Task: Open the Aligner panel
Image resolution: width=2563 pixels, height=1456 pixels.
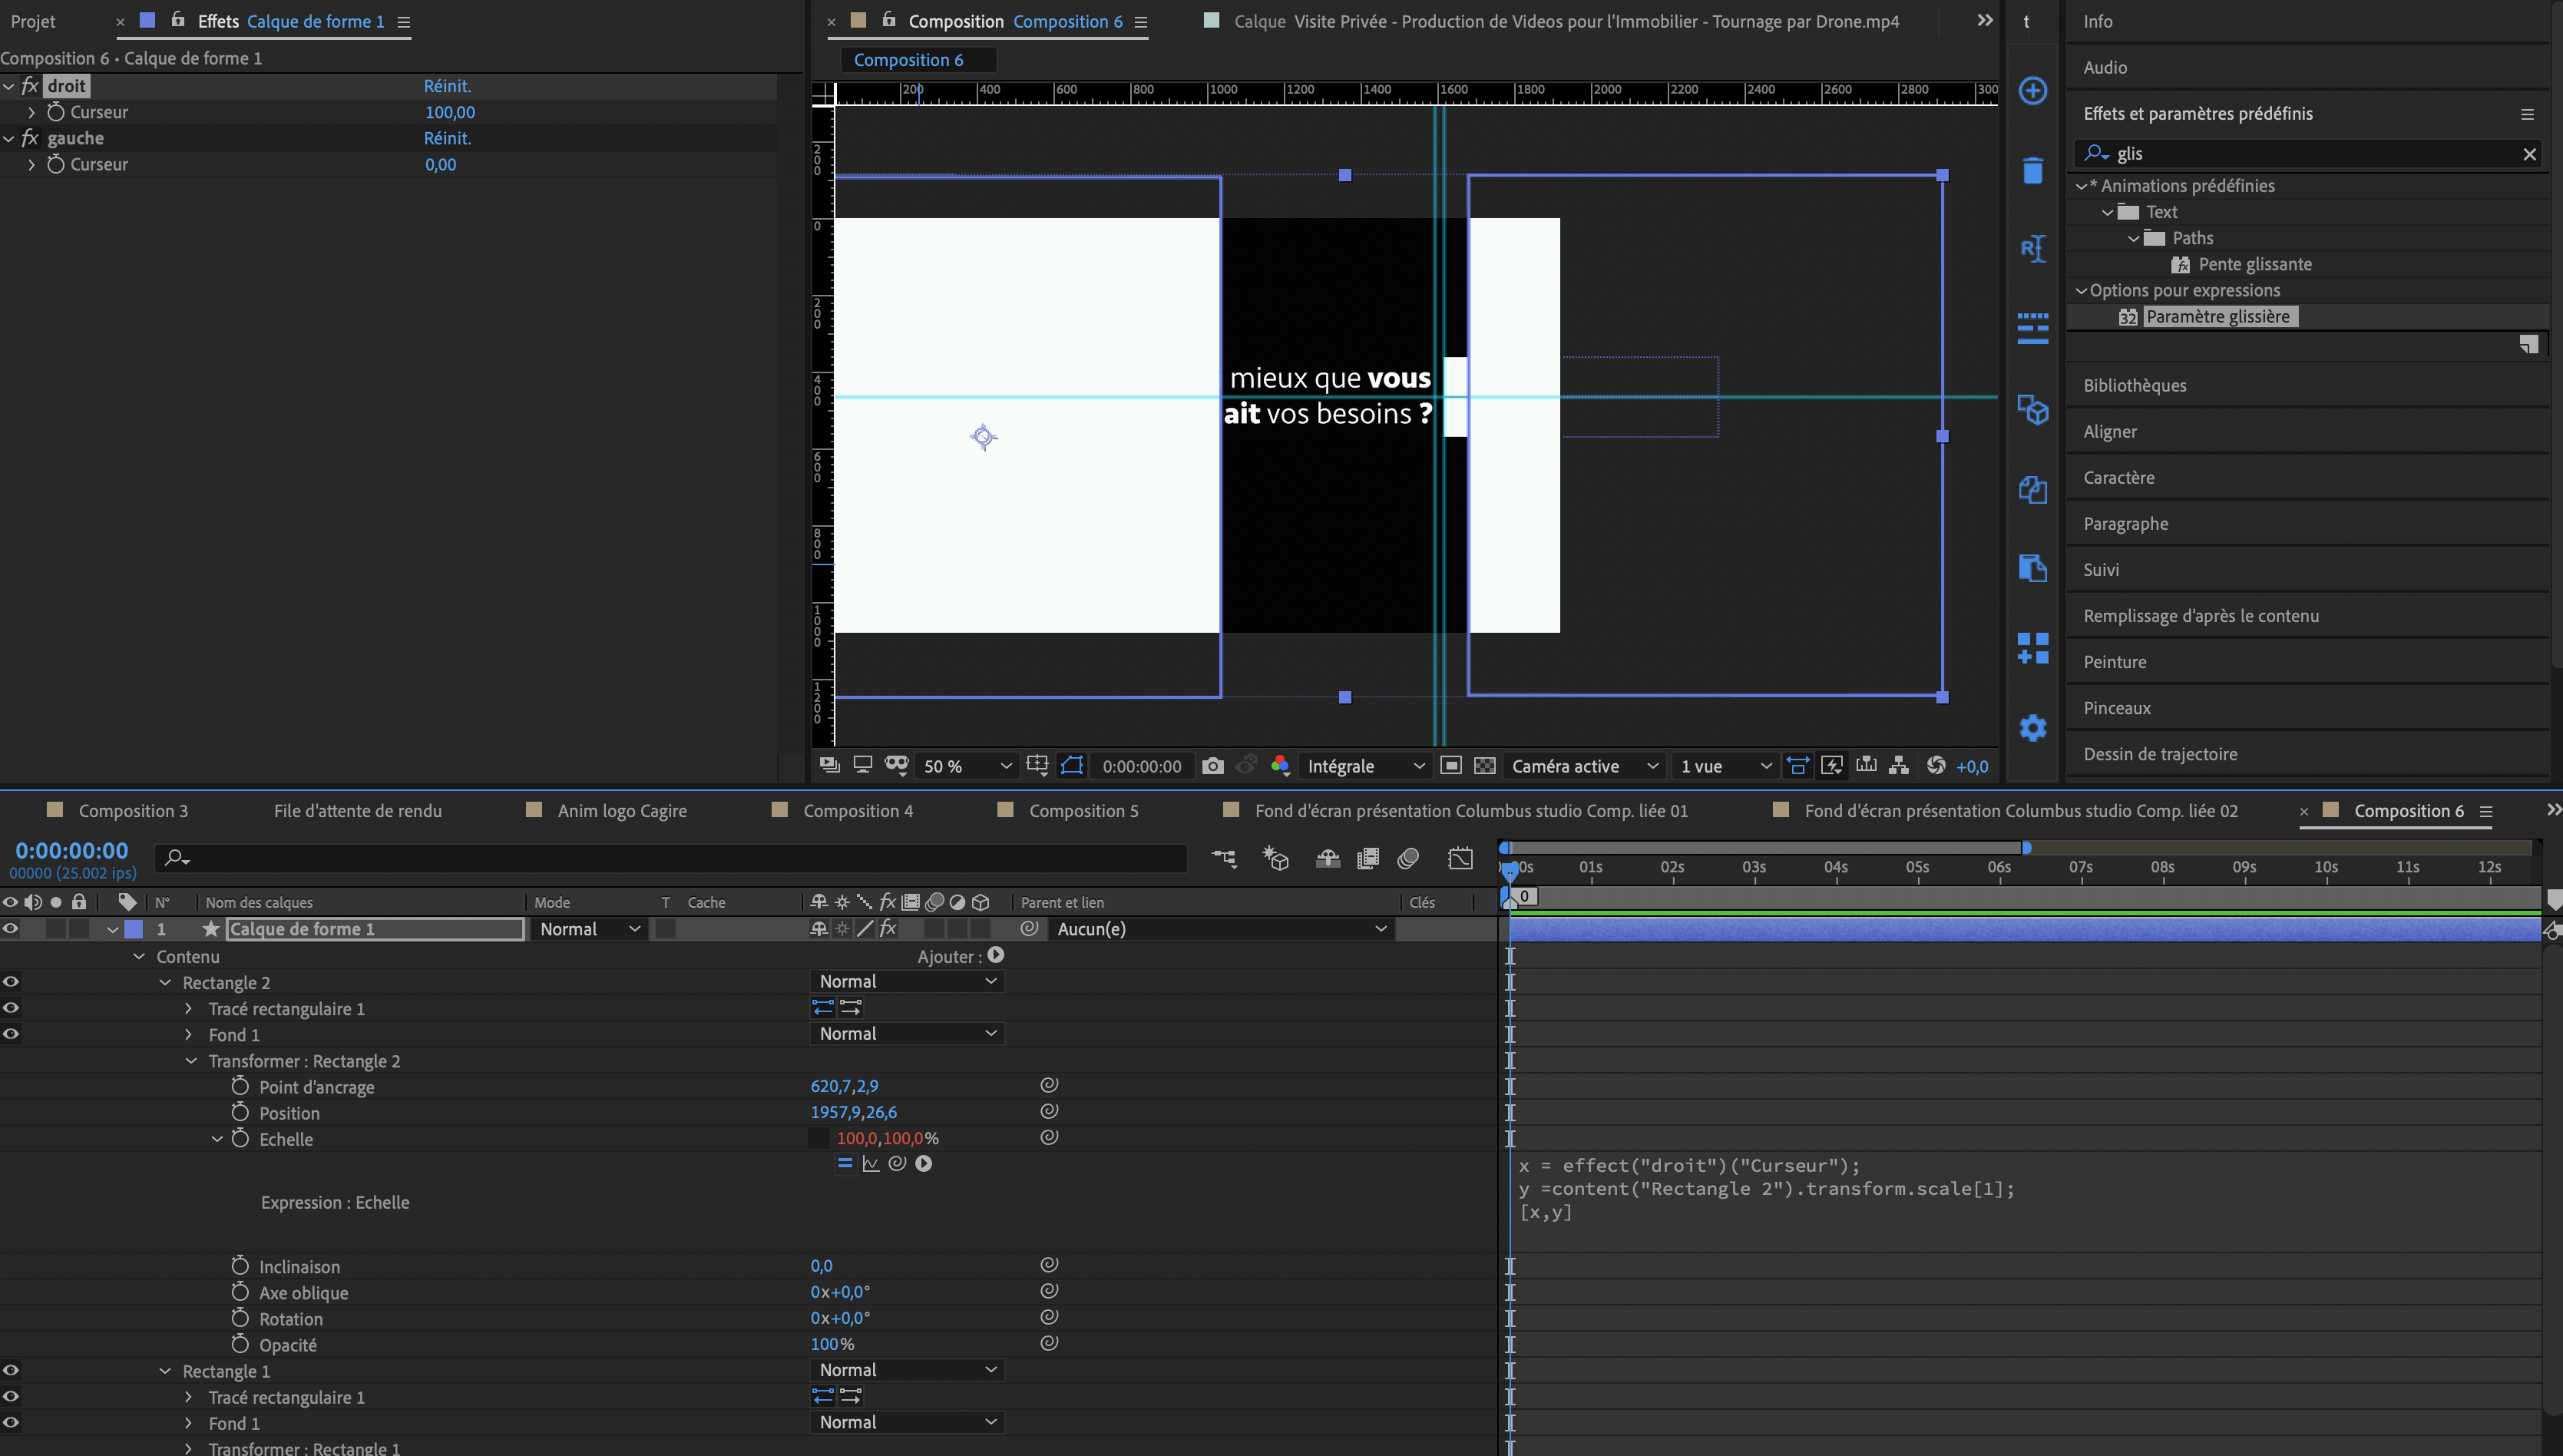Action: pos(2109,432)
